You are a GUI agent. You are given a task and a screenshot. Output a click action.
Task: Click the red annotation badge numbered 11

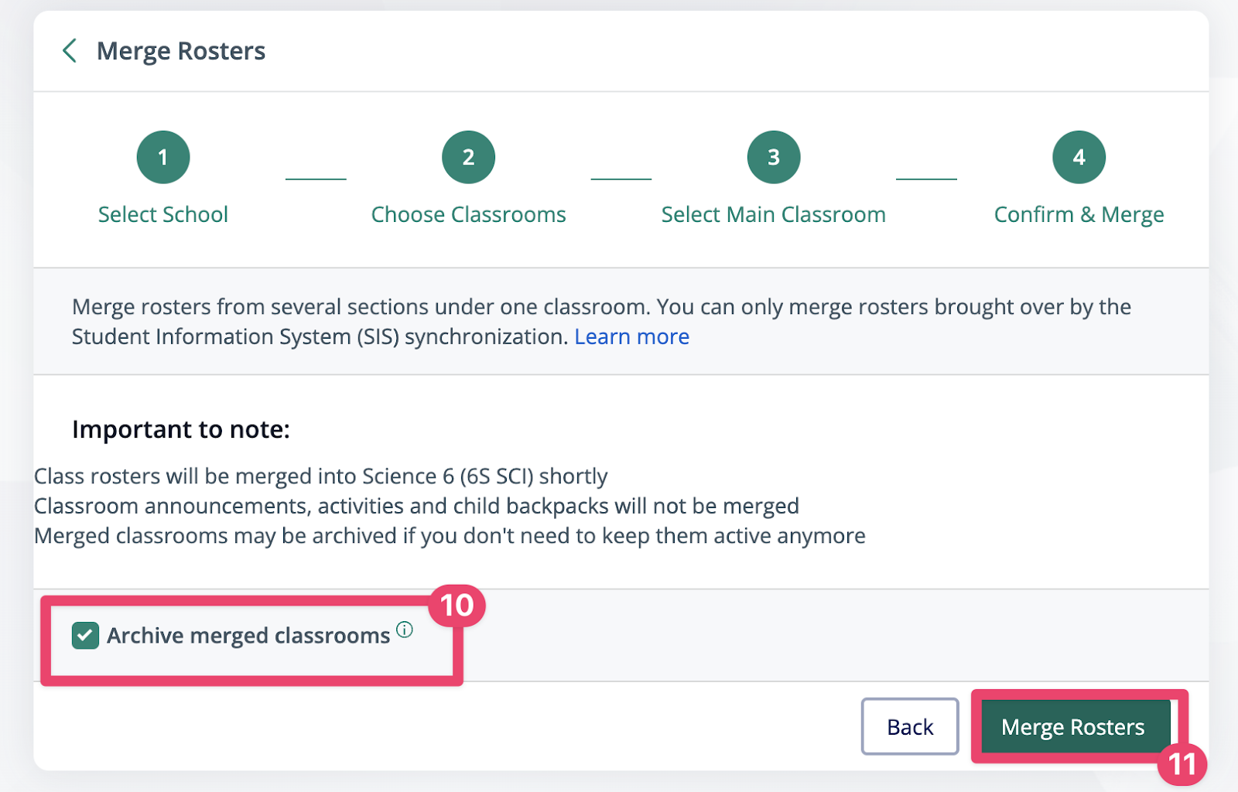pos(1182,764)
